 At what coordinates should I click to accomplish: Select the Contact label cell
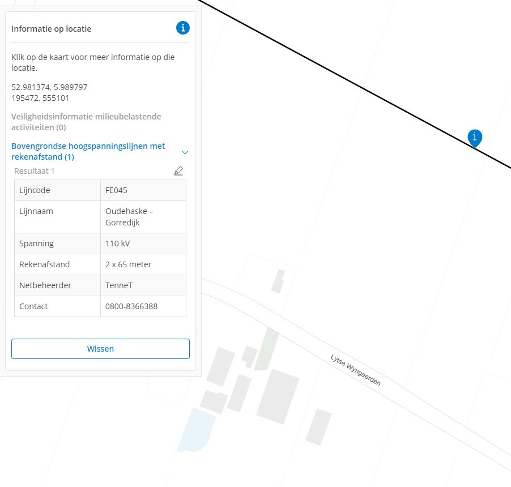pyautogui.click(x=57, y=306)
